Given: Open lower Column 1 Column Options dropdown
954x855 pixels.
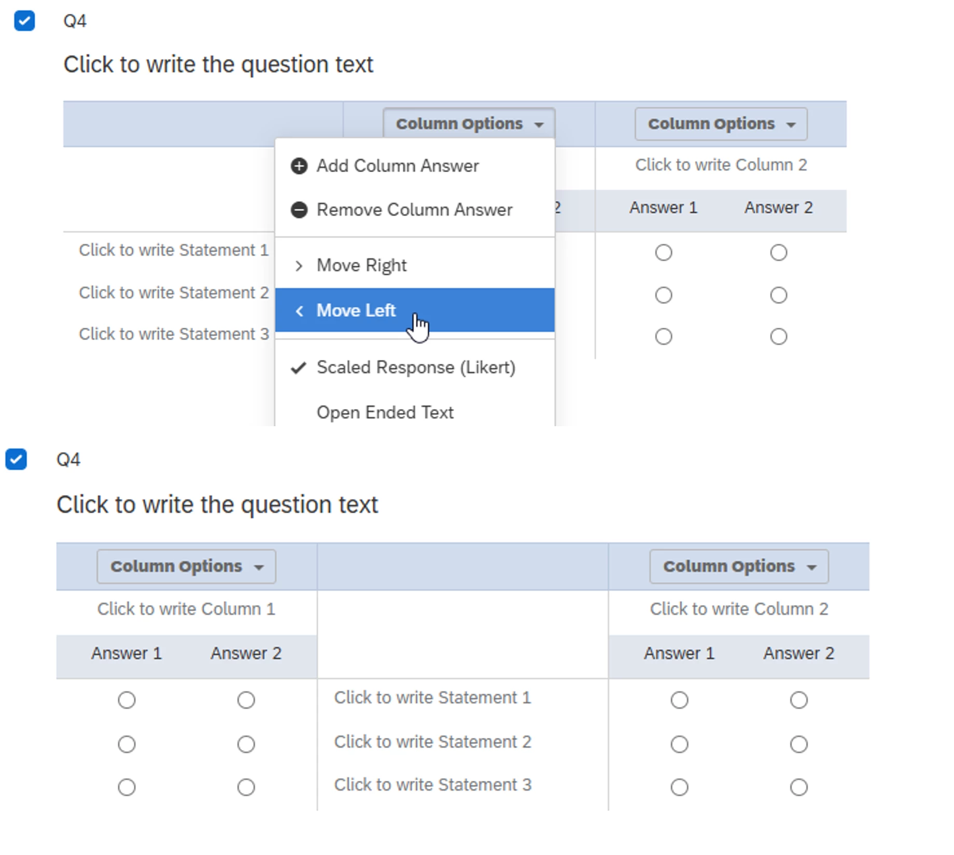Looking at the screenshot, I should pos(186,567).
